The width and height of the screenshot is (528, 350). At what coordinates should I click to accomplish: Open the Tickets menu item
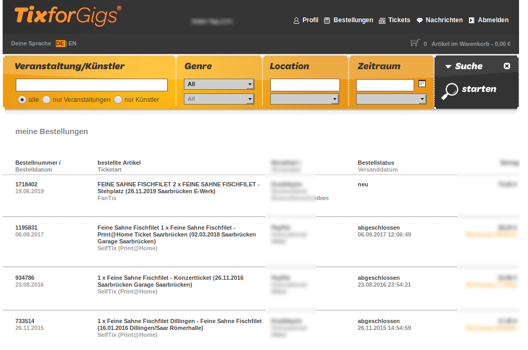tap(399, 20)
